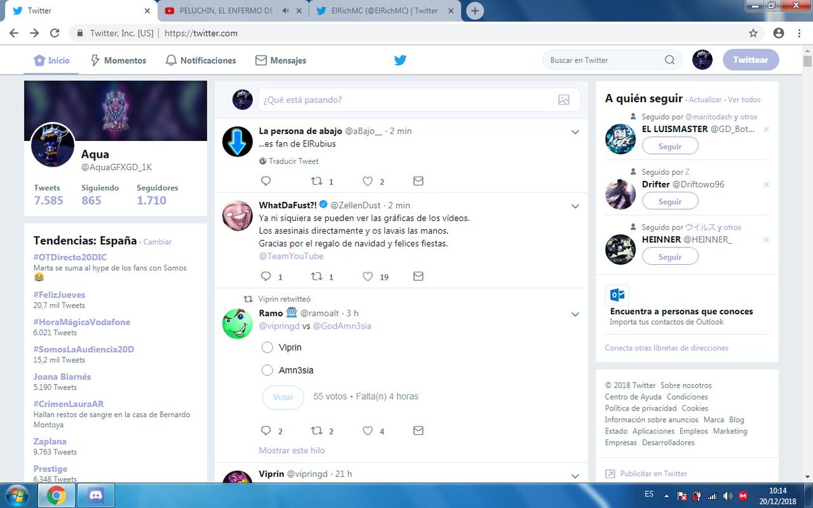The image size is (813, 508).
Task: Go to the Inicio tab
Action: pyautogui.click(x=51, y=60)
